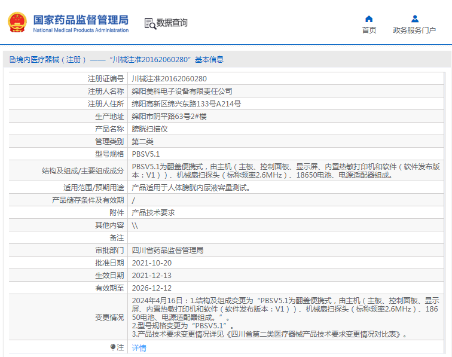
Task: Click the 注册人名称 label
Action: pyautogui.click(x=106, y=91)
